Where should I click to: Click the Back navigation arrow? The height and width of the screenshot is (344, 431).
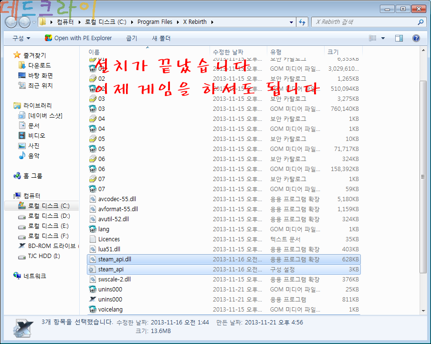pos(11,22)
